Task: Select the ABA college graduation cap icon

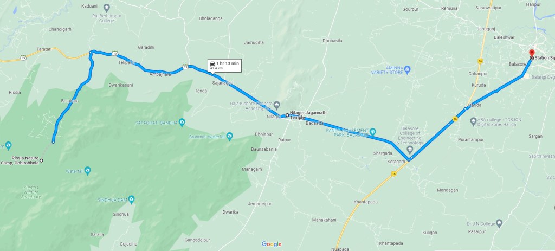Action: [473, 122]
